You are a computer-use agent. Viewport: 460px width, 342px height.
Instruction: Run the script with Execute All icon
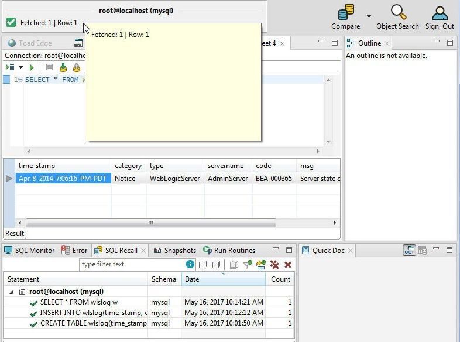tap(10, 67)
